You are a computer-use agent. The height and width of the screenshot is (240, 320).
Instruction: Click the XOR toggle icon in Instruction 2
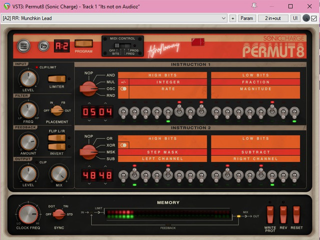tap(123, 145)
